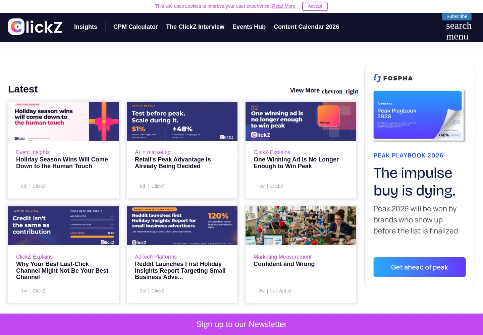The width and height of the screenshot is (483, 335).
Task: Open One Winning Ad Is No Longer headline
Action: (x=296, y=163)
